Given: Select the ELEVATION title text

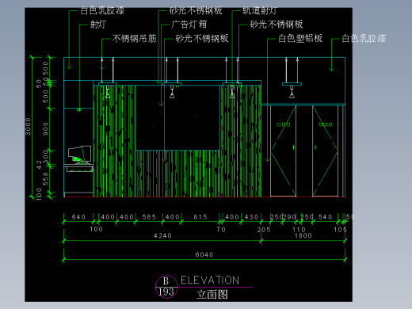Looking at the screenshot, I should coord(210,280).
